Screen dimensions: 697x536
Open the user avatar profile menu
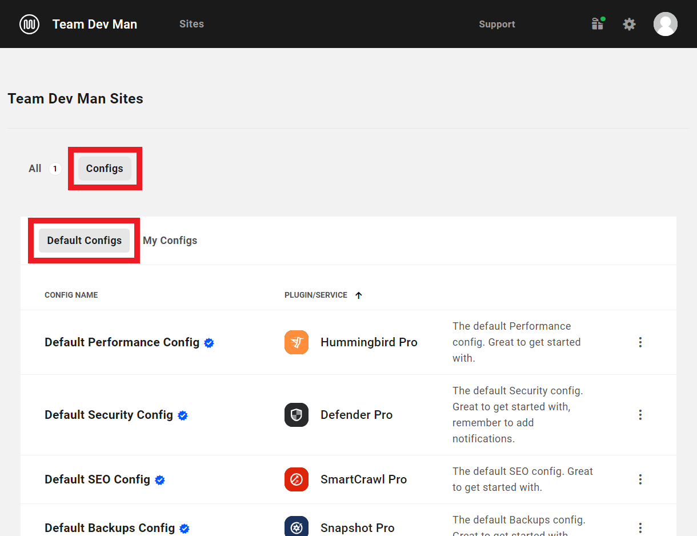666,24
